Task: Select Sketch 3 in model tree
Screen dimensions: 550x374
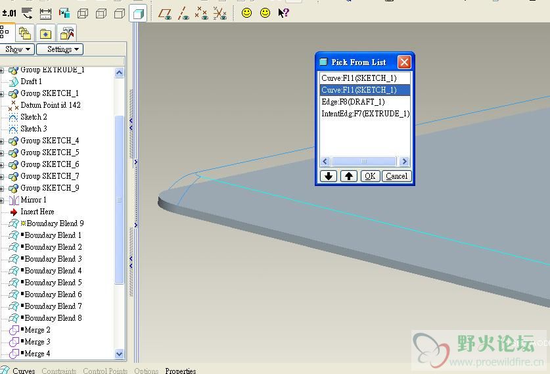Action: coord(34,129)
